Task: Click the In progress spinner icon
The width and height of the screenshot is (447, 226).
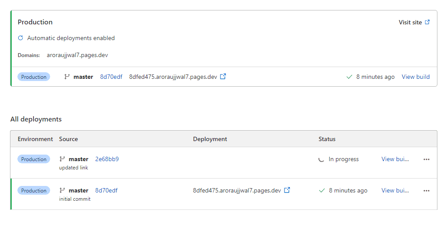Action: (x=322, y=159)
